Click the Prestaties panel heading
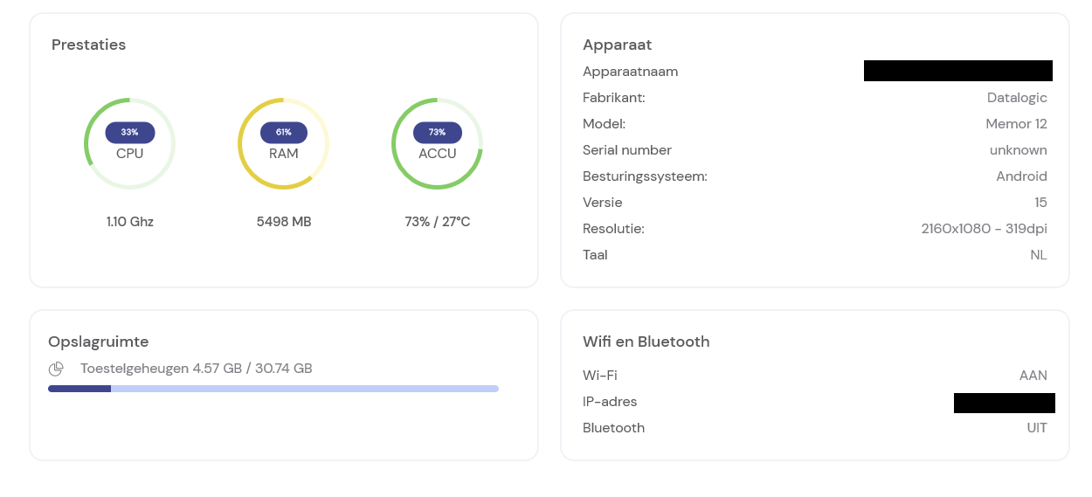 88,45
